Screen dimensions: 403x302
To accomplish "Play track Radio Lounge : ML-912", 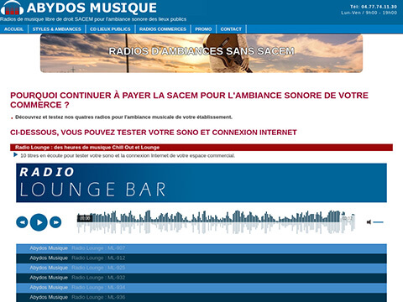I will click(x=201, y=258).
